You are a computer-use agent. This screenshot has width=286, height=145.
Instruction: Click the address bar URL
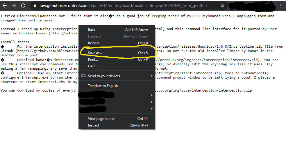click(124, 5)
